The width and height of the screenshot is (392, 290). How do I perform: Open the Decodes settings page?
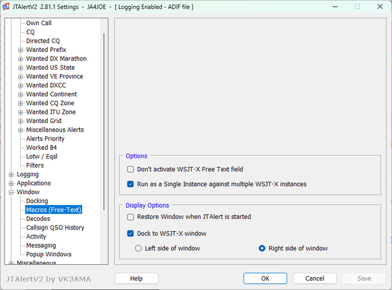[38, 218]
